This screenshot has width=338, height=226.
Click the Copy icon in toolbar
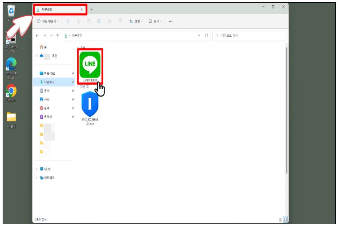[x=79, y=21]
